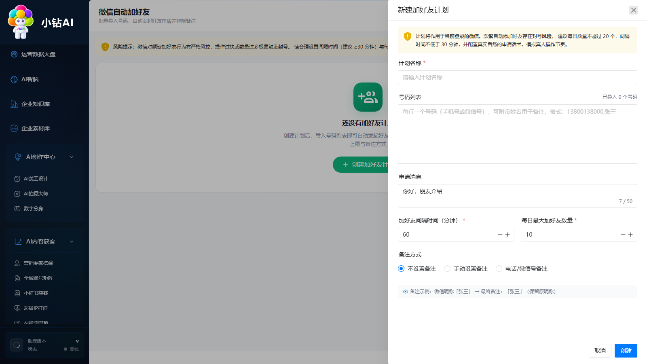Click the AI创作中心 lightbulb icon
This screenshot has height=364, width=647.
click(x=18, y=157)
